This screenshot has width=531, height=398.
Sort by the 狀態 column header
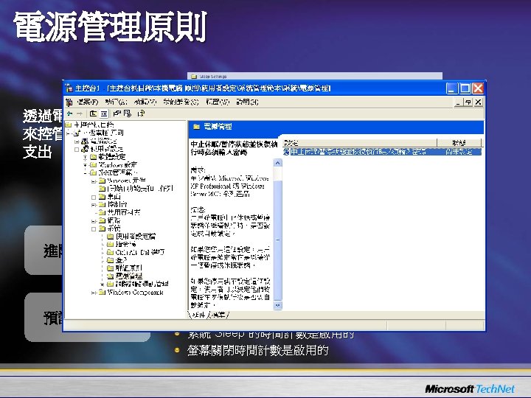(459, 143)
